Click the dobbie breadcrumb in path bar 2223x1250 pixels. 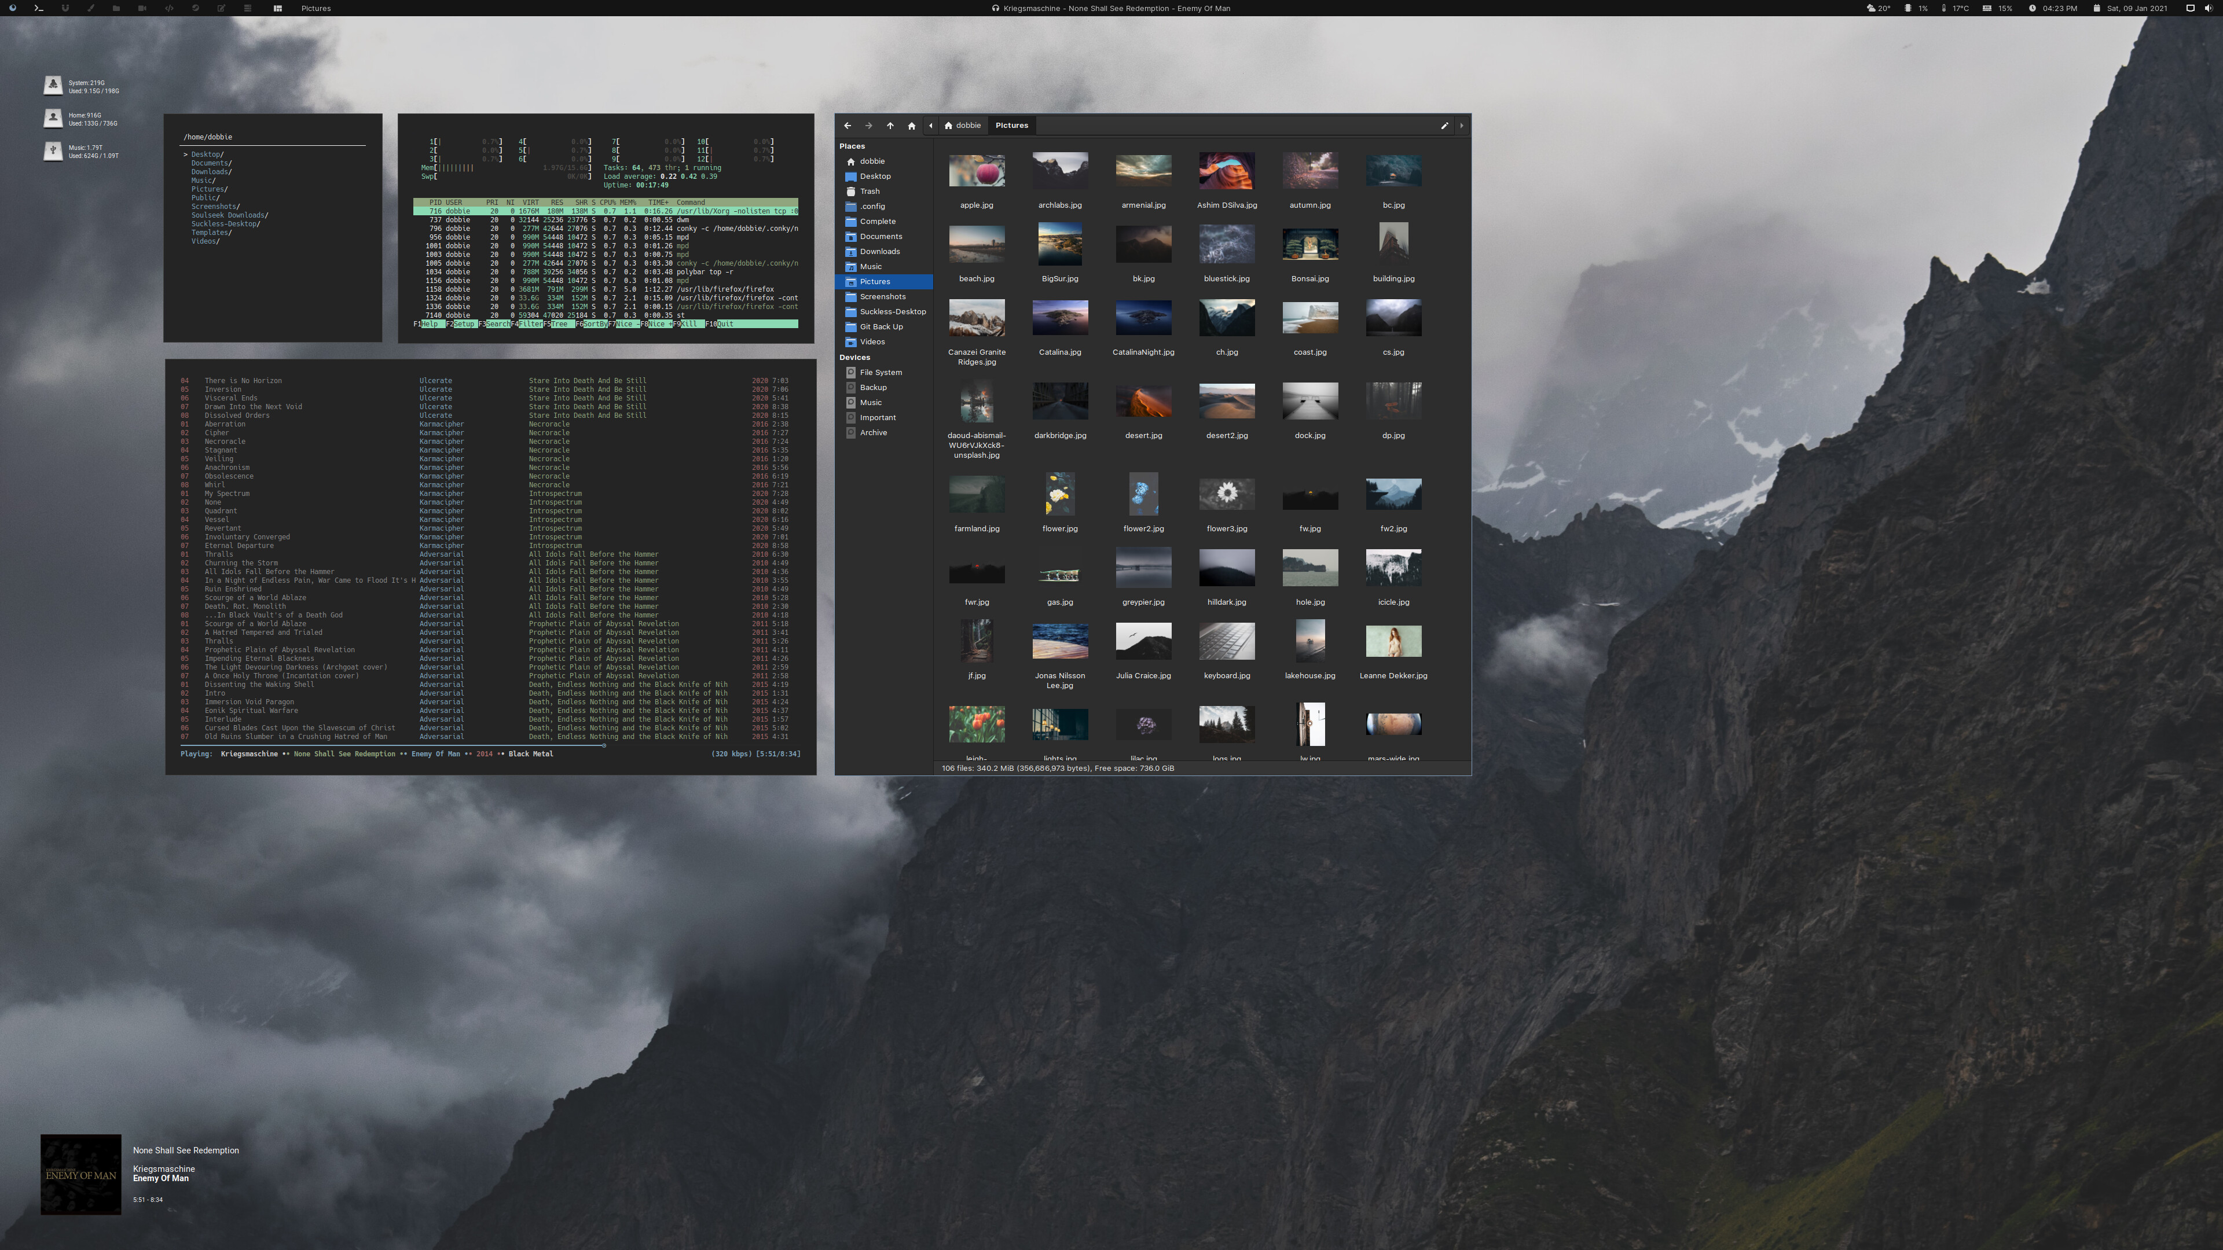tap(962, 126)
